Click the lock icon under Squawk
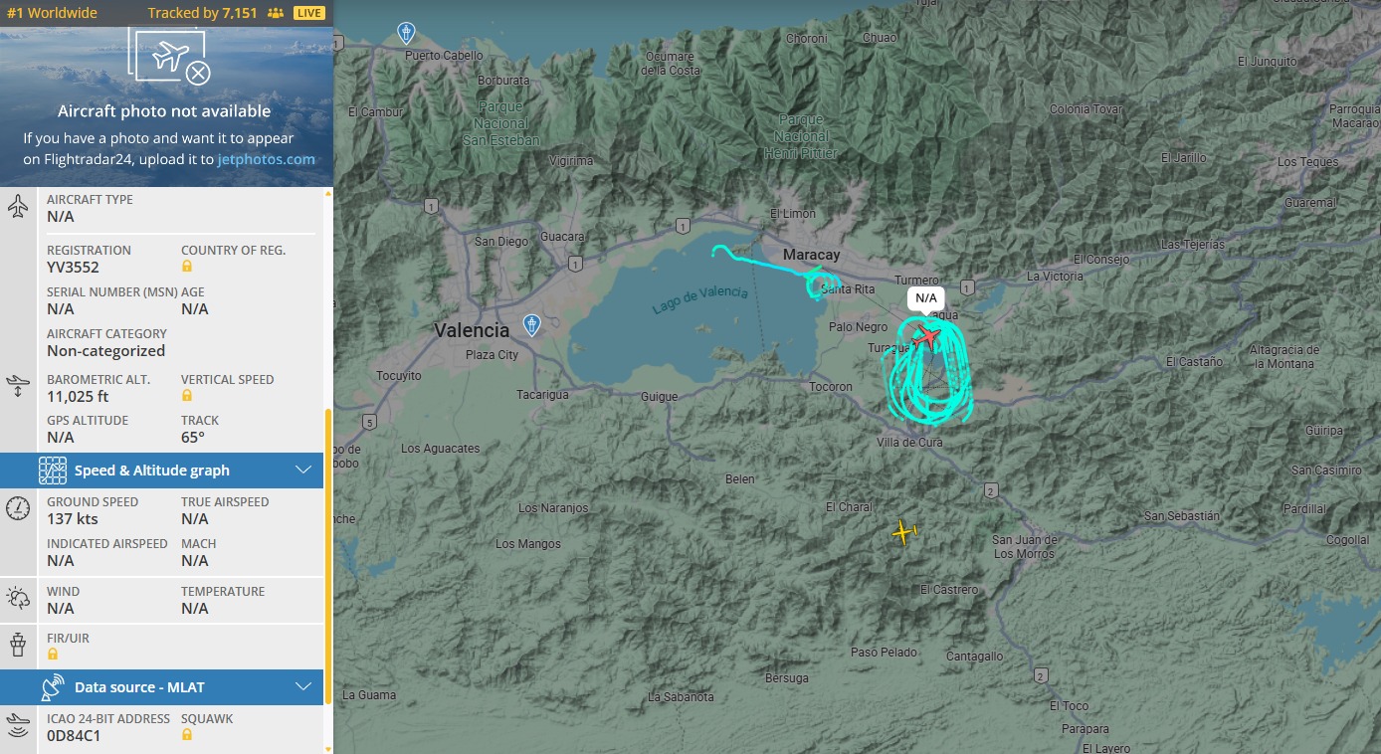The width and height of the screenshot is (1381, 754). pyautogui.click(x=187, y=735)
